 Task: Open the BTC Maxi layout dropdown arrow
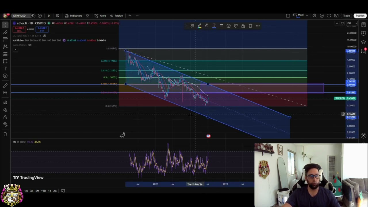(307, 16)
